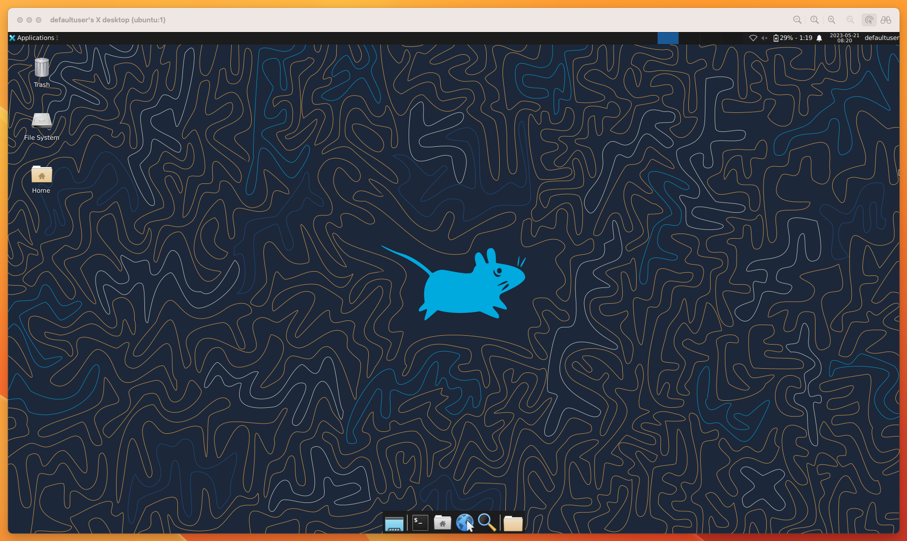Click the muted volume speaker icon
907x541 pixels.
click(764, 38)
